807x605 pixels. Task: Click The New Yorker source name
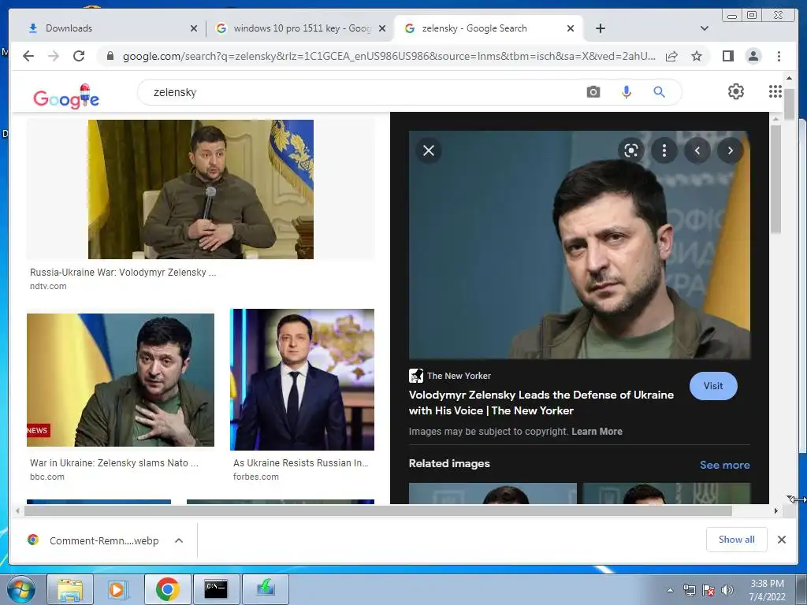tap(459, 376)
